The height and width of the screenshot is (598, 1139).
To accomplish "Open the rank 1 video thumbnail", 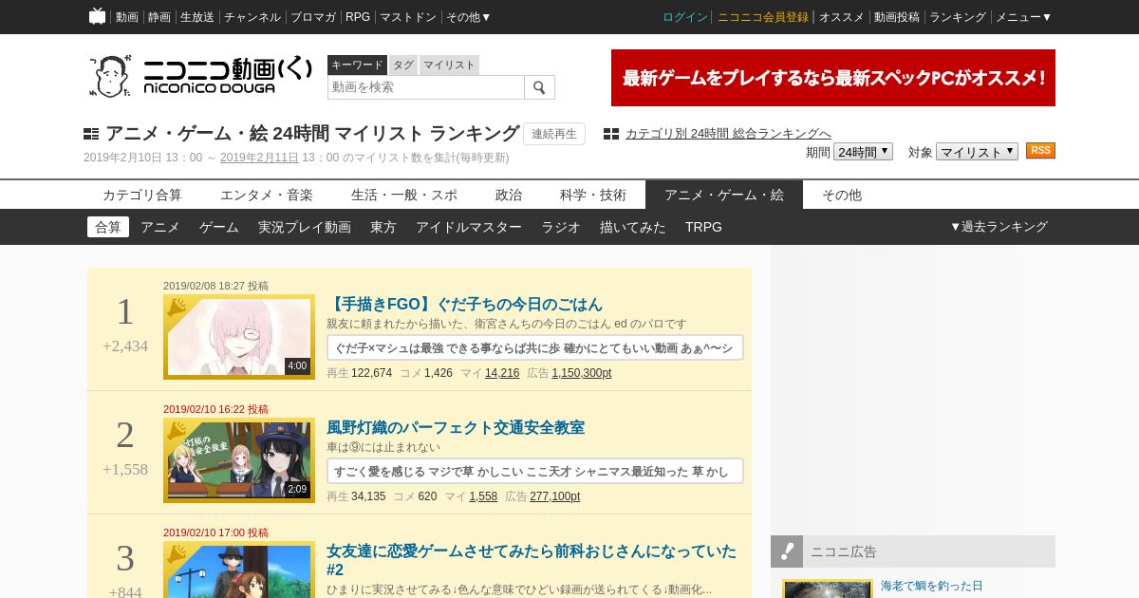I will pyautogui.click(x=239, y=337).
